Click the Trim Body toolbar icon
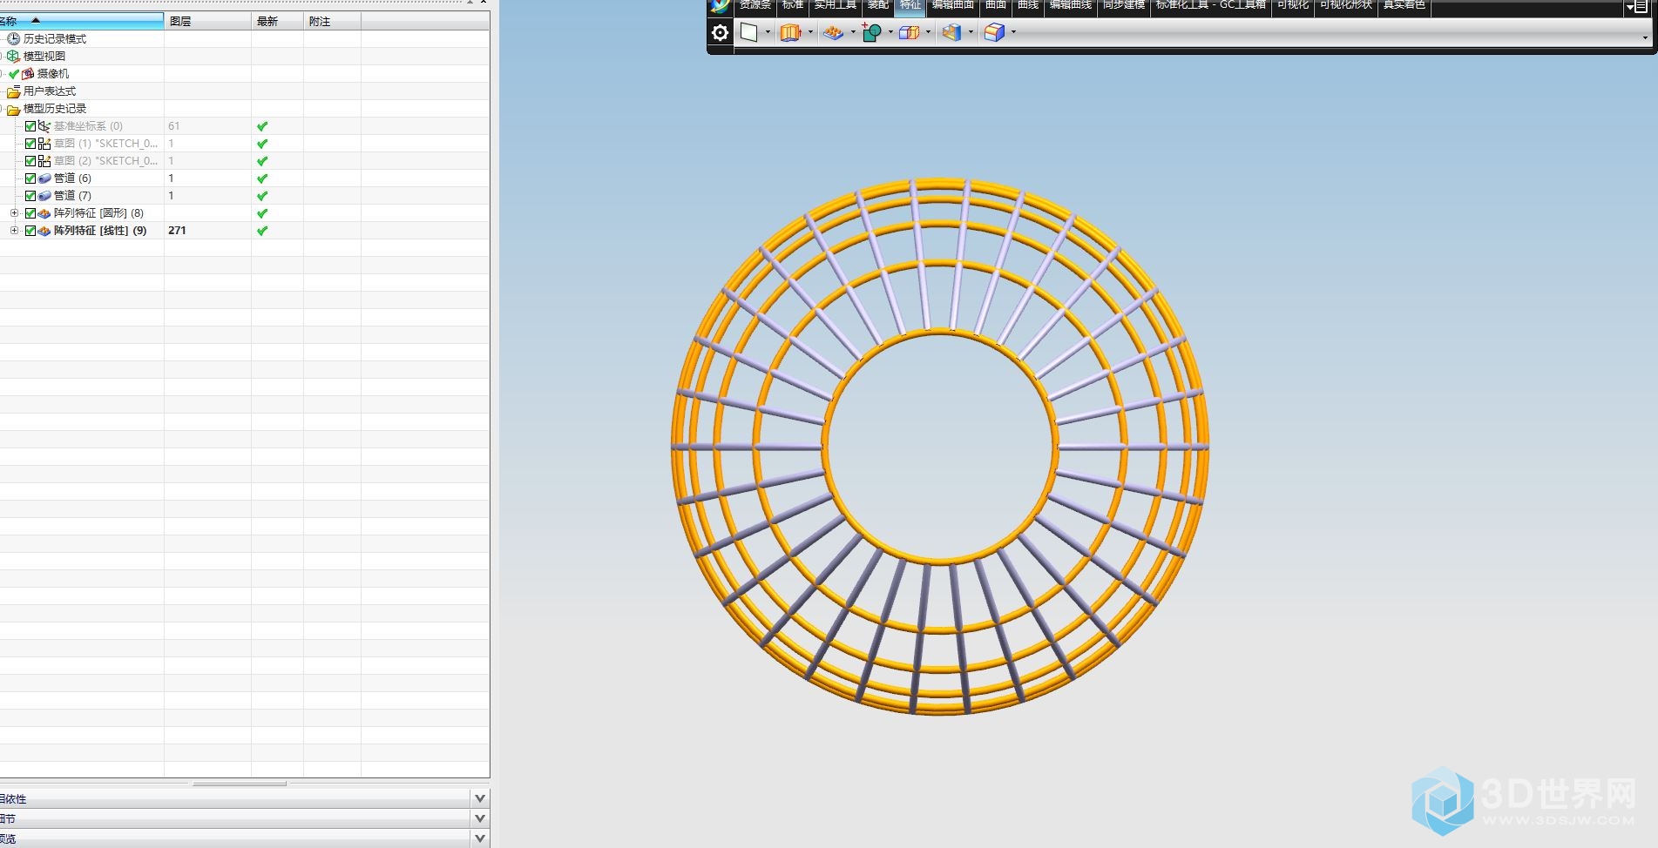The image size is (1658, 848). tap(951, 32)
